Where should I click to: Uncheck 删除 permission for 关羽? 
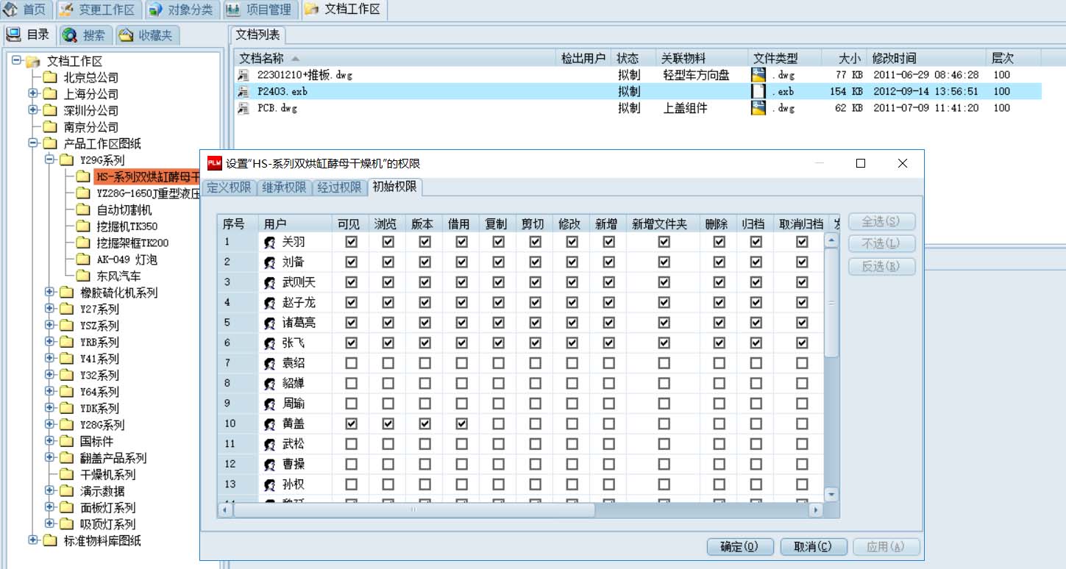719,242
